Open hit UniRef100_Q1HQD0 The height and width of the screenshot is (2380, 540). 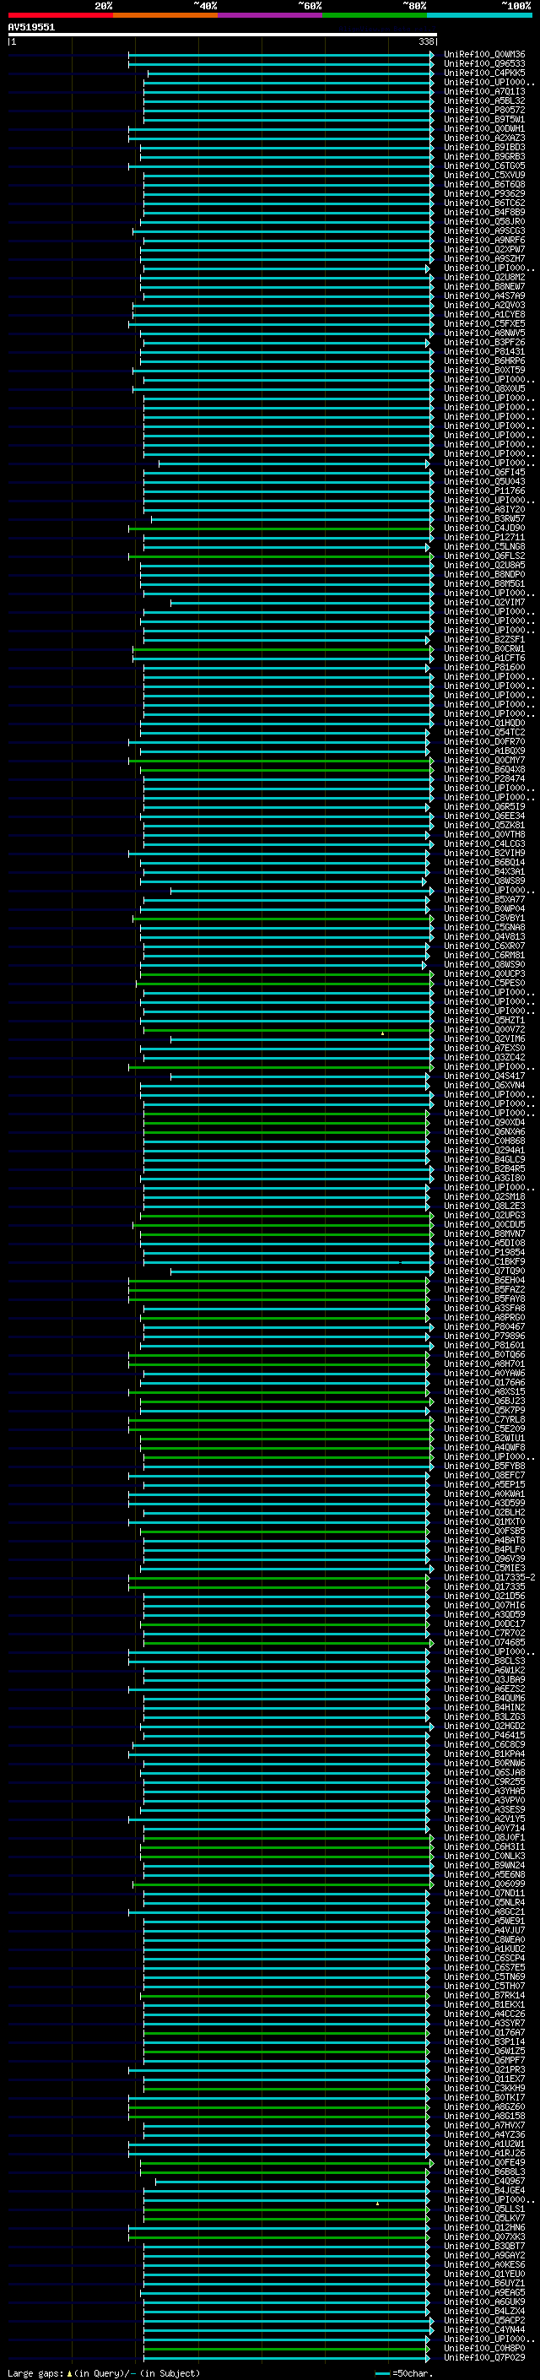(x=483, y=724)
